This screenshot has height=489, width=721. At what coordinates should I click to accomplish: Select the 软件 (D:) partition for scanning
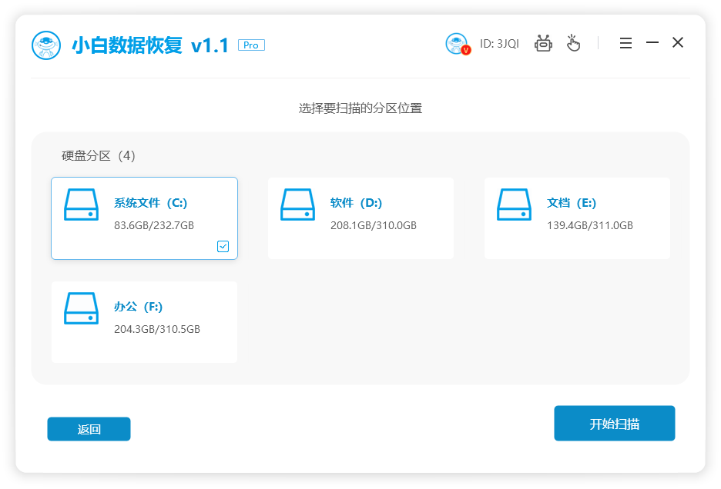tap(360, 218)
